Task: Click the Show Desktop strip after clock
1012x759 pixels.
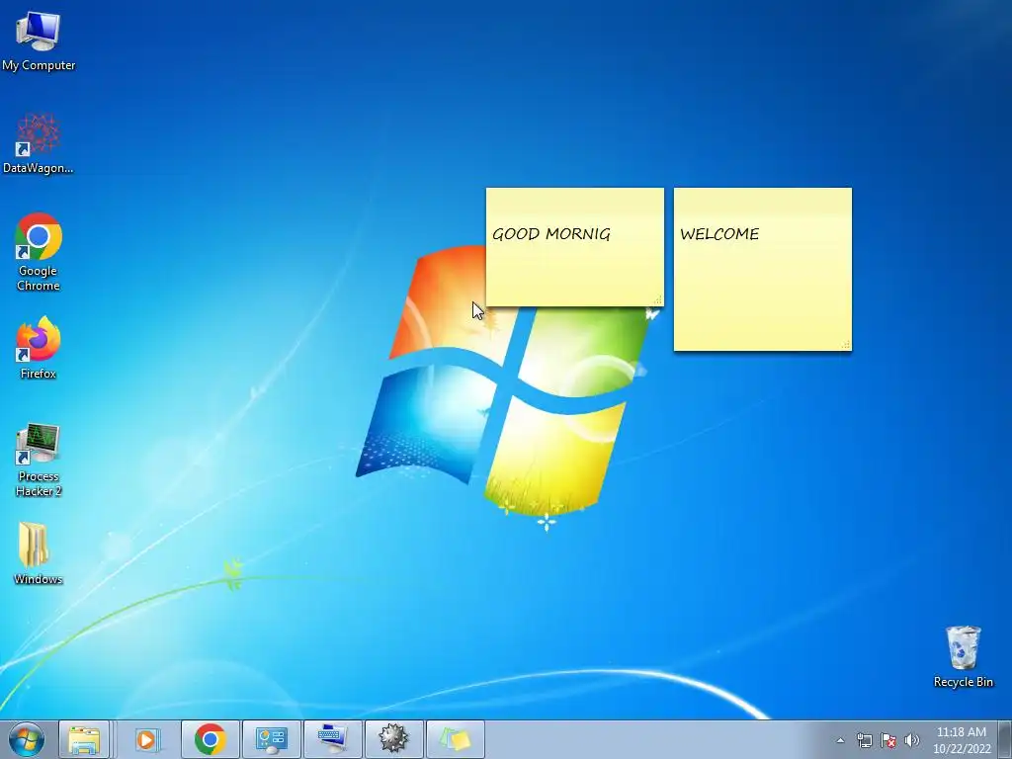Action: pyautogui.click(x=1005, y=740)
